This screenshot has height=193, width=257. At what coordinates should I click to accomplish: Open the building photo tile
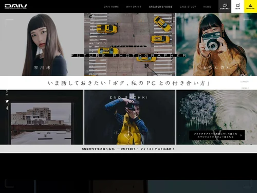(x=41, y=117)
